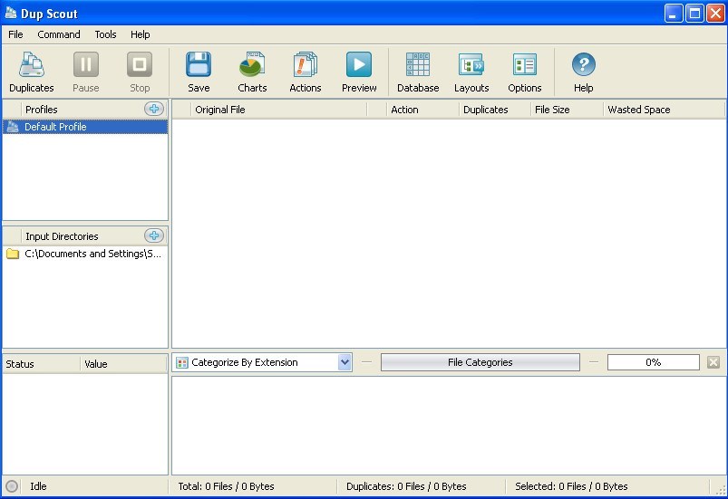The height and width of the screenshot is (499, 728).
Task: Click the category icon in the Categorize combo box
Action: point(182,362)
